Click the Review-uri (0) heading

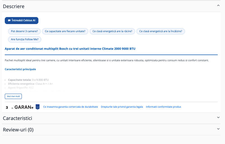[x=18, y=130]
